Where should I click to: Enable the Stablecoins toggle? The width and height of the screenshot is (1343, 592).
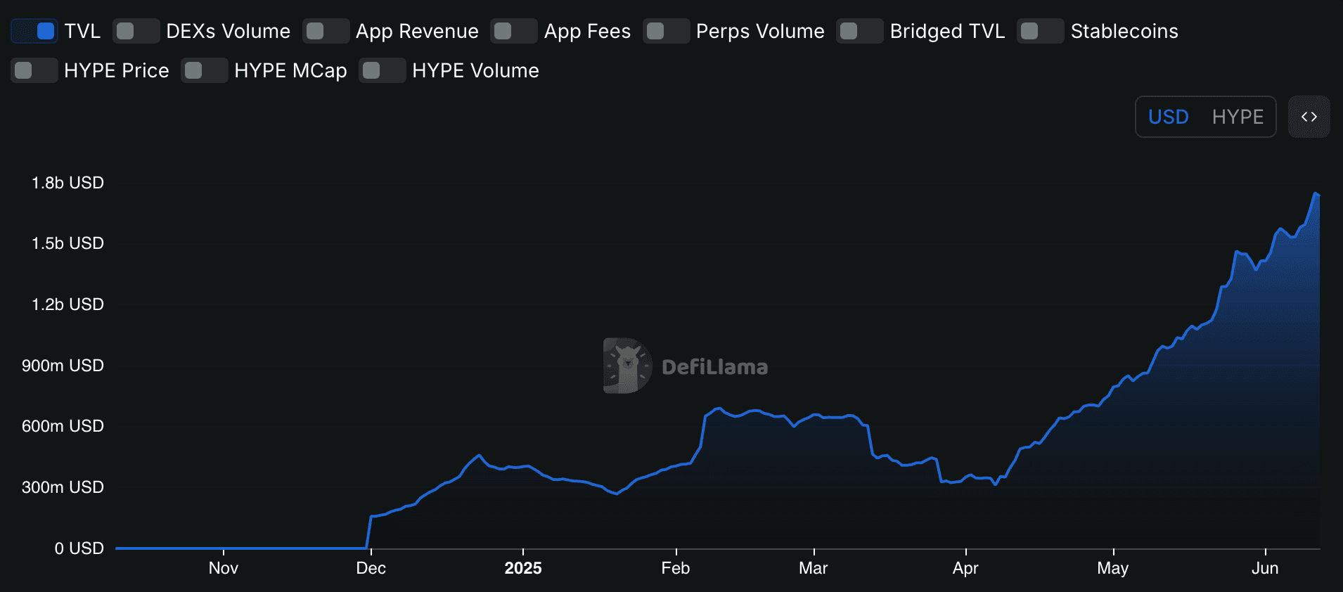coord(1040,31)
